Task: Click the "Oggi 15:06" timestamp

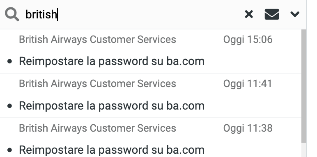Action: click(x=248, y=40)
